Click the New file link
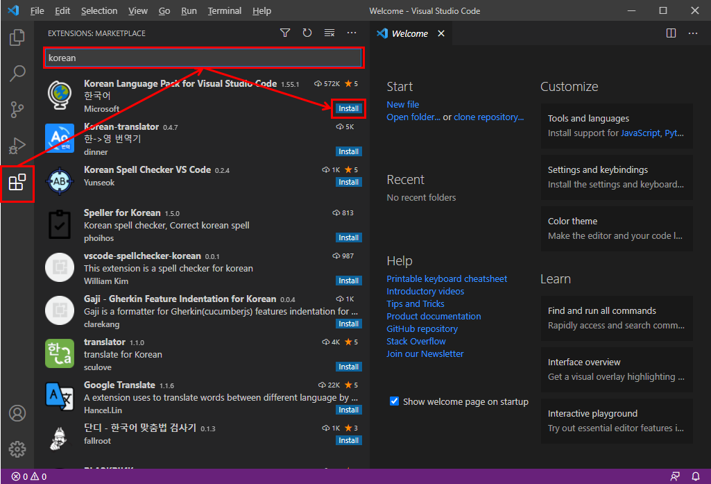This screenshot has height=484, width=711. click(402, 104)
